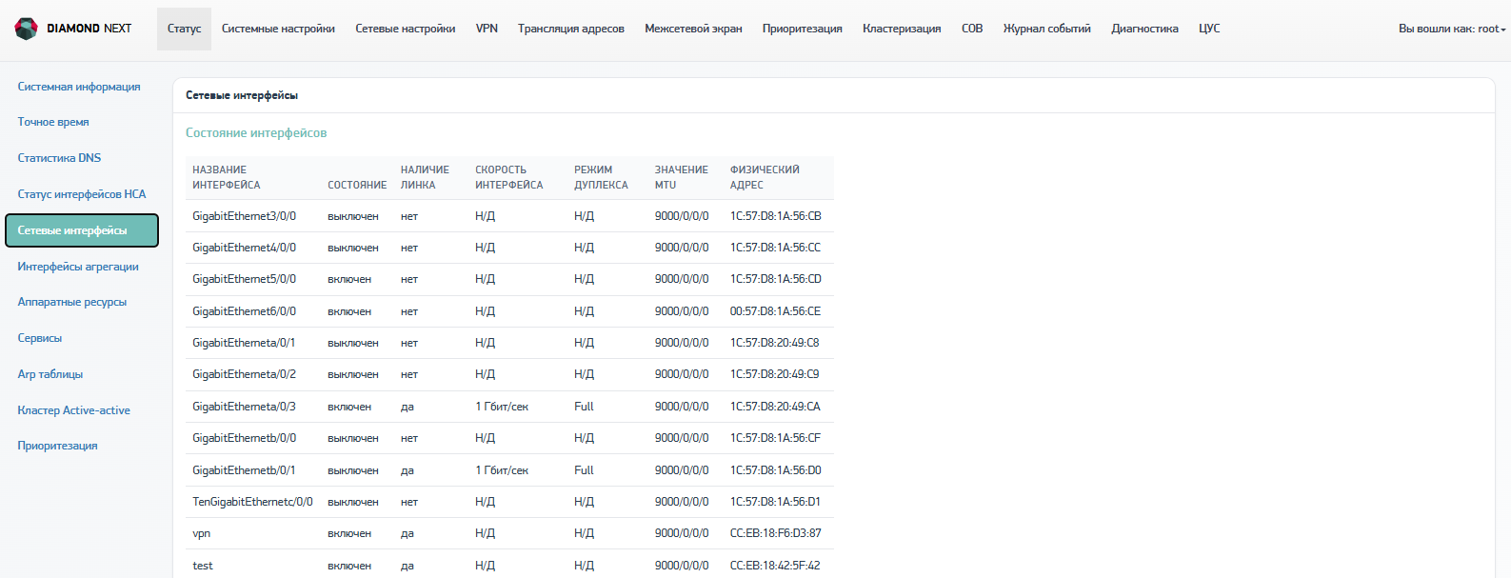Select the GigabitEthernetb/0/0 row name

click(x=244, y=438)
